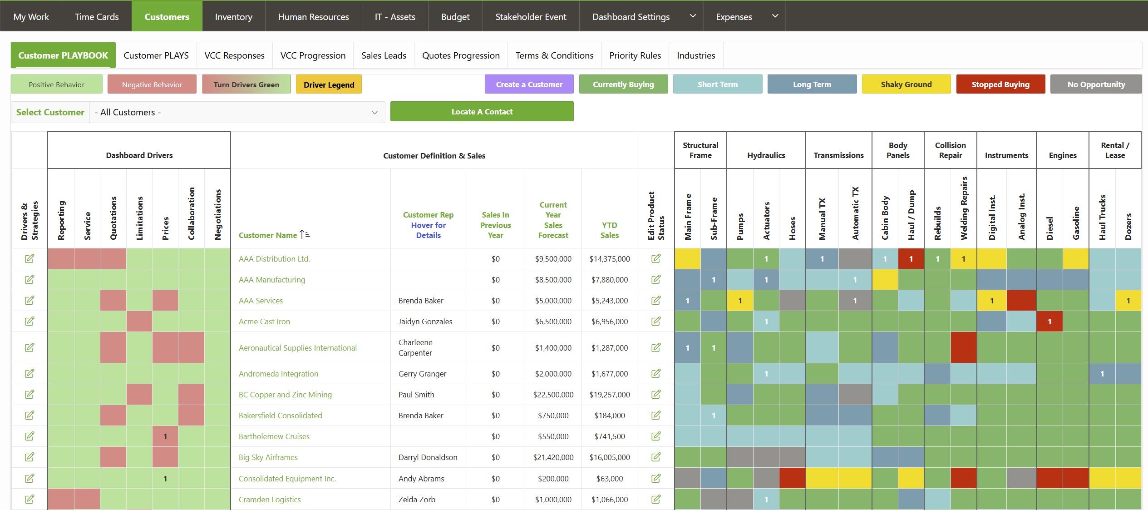Click the Locate A Contact button

482,112
